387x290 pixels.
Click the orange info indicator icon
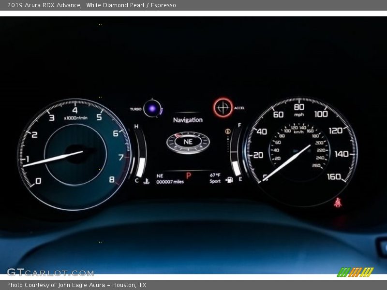click(227, 131)
